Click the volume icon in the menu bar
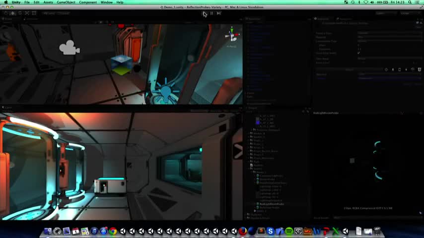This screenshot has height=238, width=424. [372, 2]
